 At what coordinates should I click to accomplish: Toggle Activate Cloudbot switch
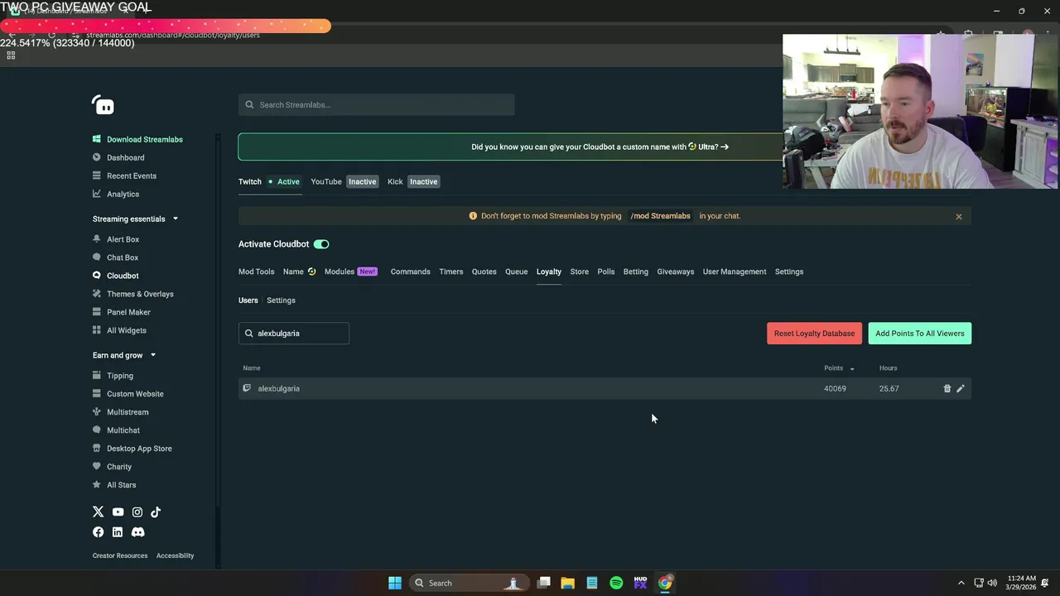tap(321, 244)
